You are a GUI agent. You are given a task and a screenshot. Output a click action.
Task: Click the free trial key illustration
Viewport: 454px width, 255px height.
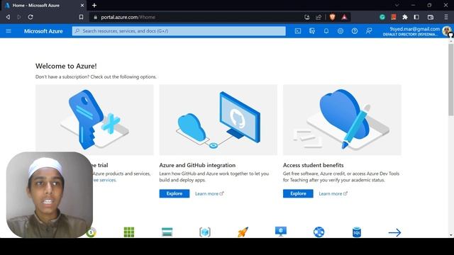pos(94,120)
